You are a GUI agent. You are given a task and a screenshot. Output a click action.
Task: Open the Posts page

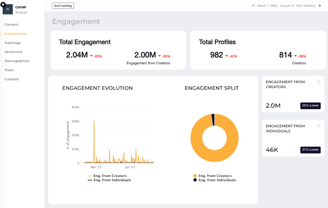(9, 70)
